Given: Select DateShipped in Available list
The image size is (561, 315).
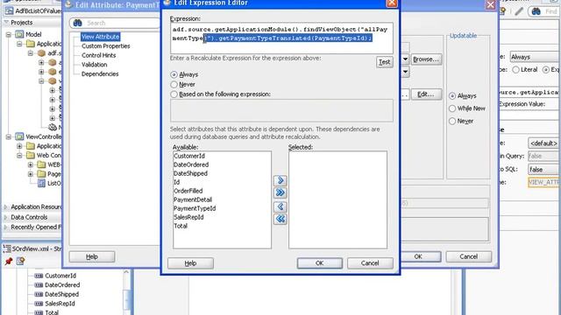Looking at the screenshot, I should click(190, 173).
